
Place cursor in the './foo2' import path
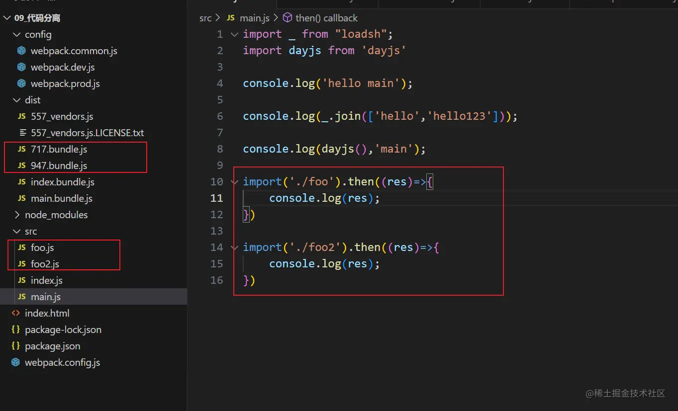point(315,247)
